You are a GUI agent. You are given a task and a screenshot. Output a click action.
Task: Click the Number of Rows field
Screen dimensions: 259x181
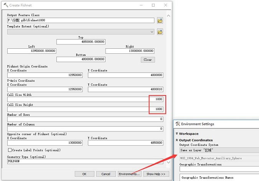coord(85,119)
